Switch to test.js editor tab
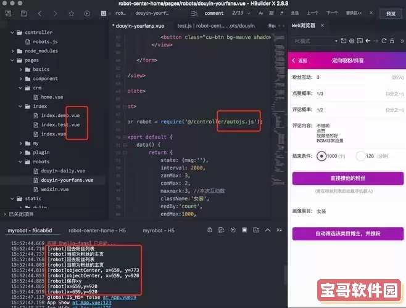This screenshot has height=308, width=406. coord(216,26)
